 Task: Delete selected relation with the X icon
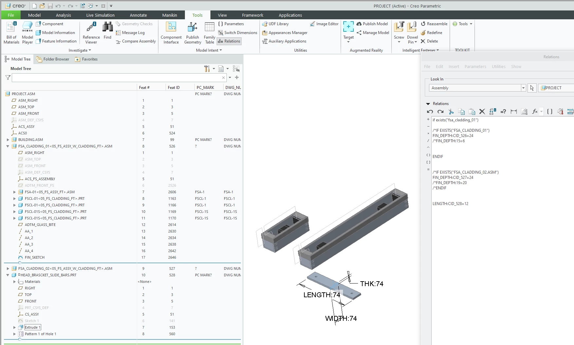[x=482, y=112]
